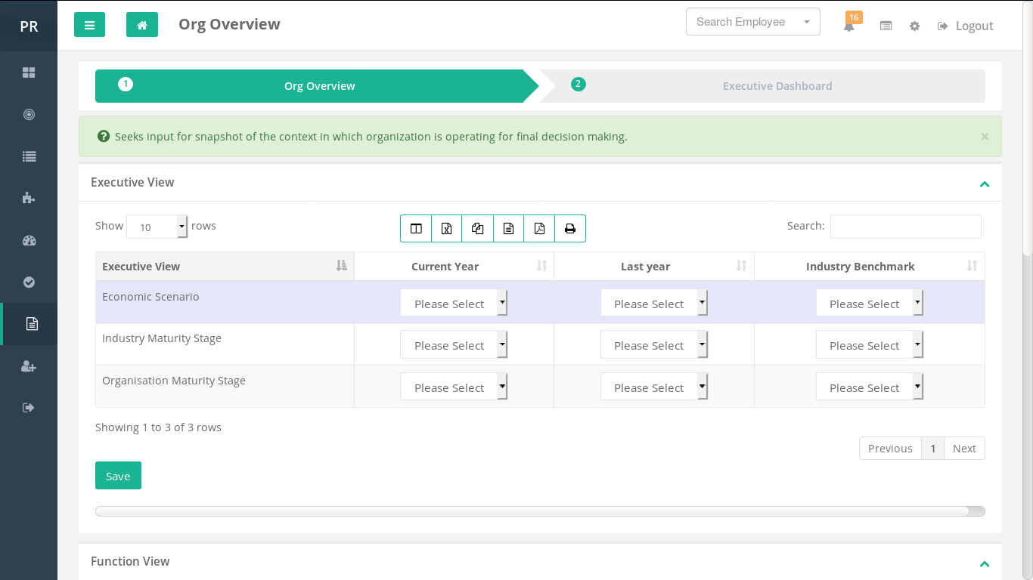Click the table Search input field
The image size is (1033, 580).
(x=905, y=227)
